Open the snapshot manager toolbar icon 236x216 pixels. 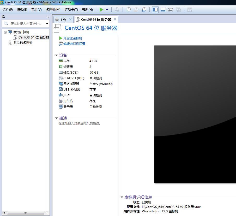click(144, 10)
